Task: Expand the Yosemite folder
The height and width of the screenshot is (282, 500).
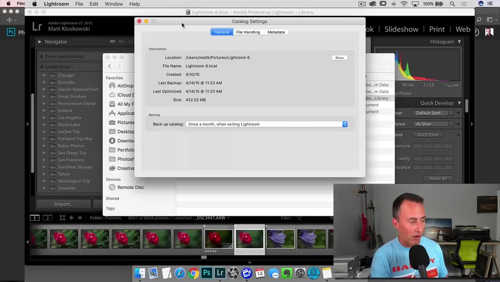Action: [x=44, y=188]
